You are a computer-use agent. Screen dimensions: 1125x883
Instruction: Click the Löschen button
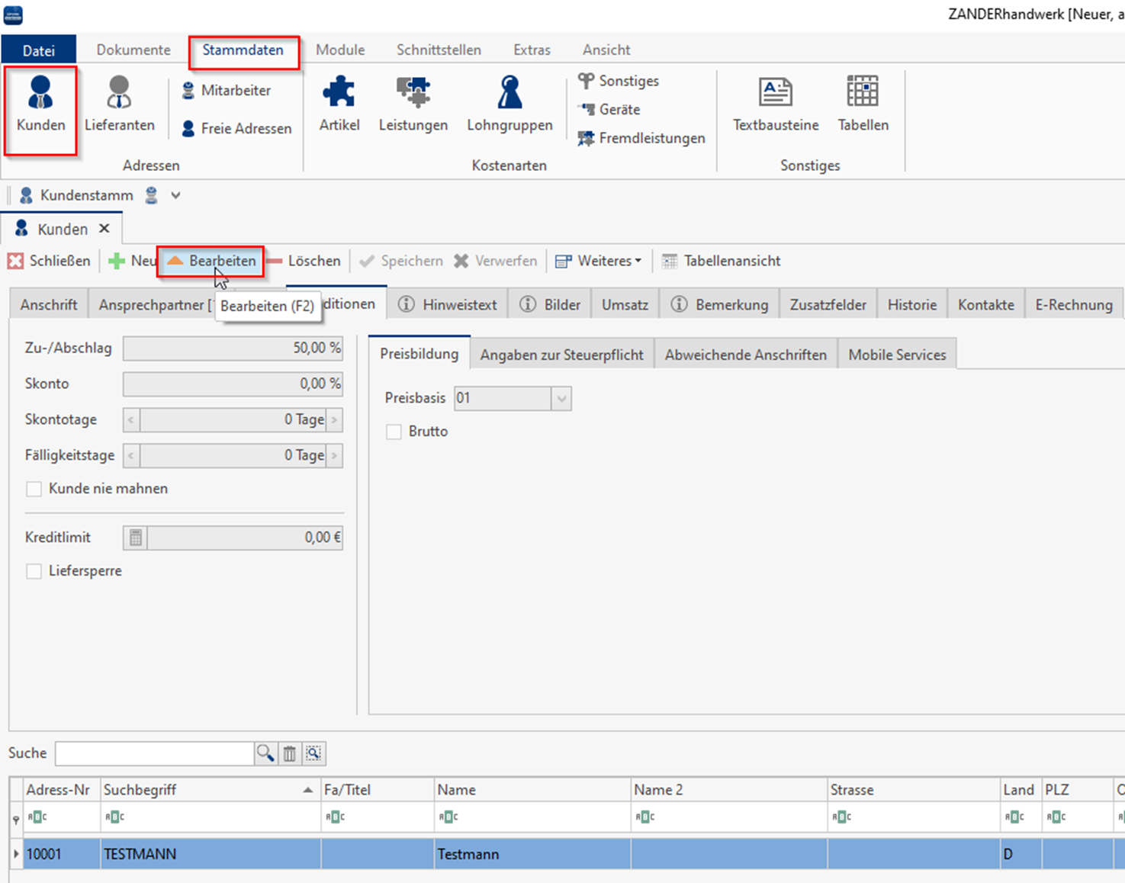pos(304,261)
